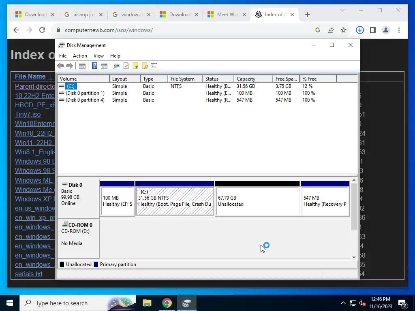Click the Chrome share page icon
The width and height of the screenshot is (415, 311).
click(331, 30)
